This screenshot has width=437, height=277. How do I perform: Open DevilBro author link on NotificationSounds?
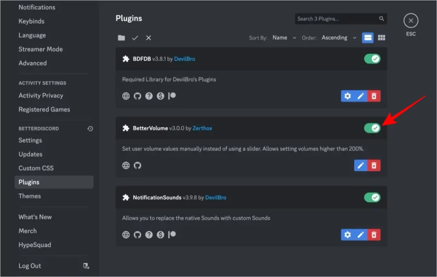(216, 197)
